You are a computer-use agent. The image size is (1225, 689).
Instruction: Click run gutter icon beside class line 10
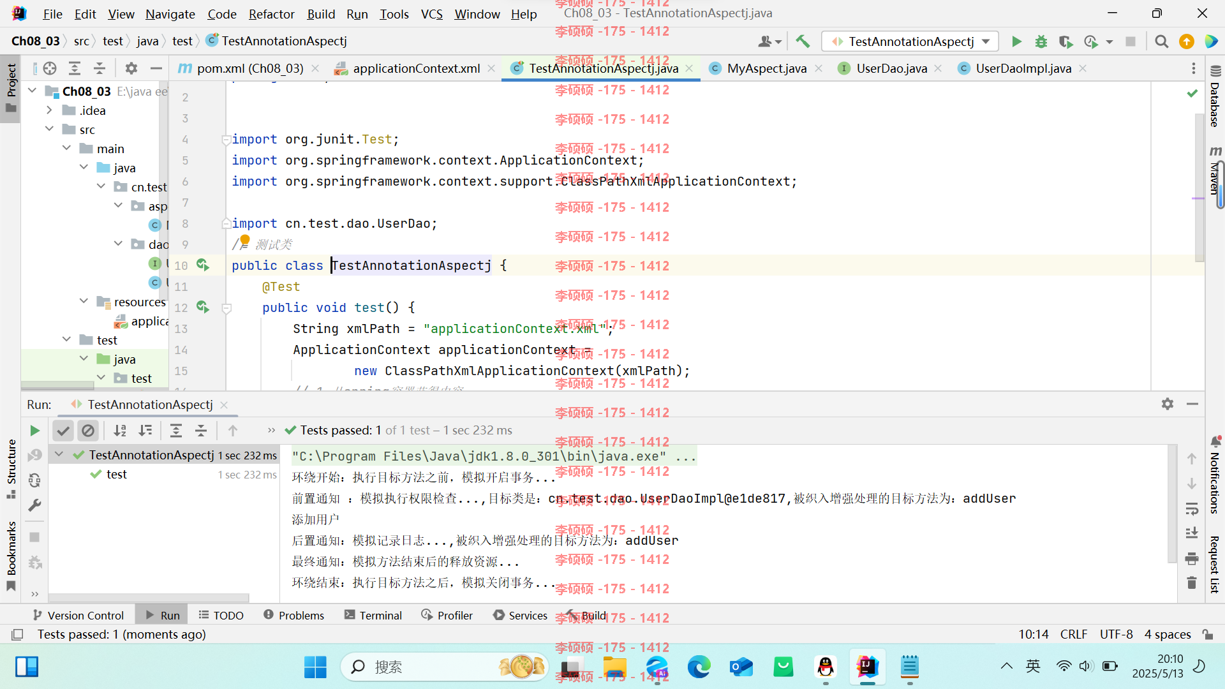(x=203, y=265)
